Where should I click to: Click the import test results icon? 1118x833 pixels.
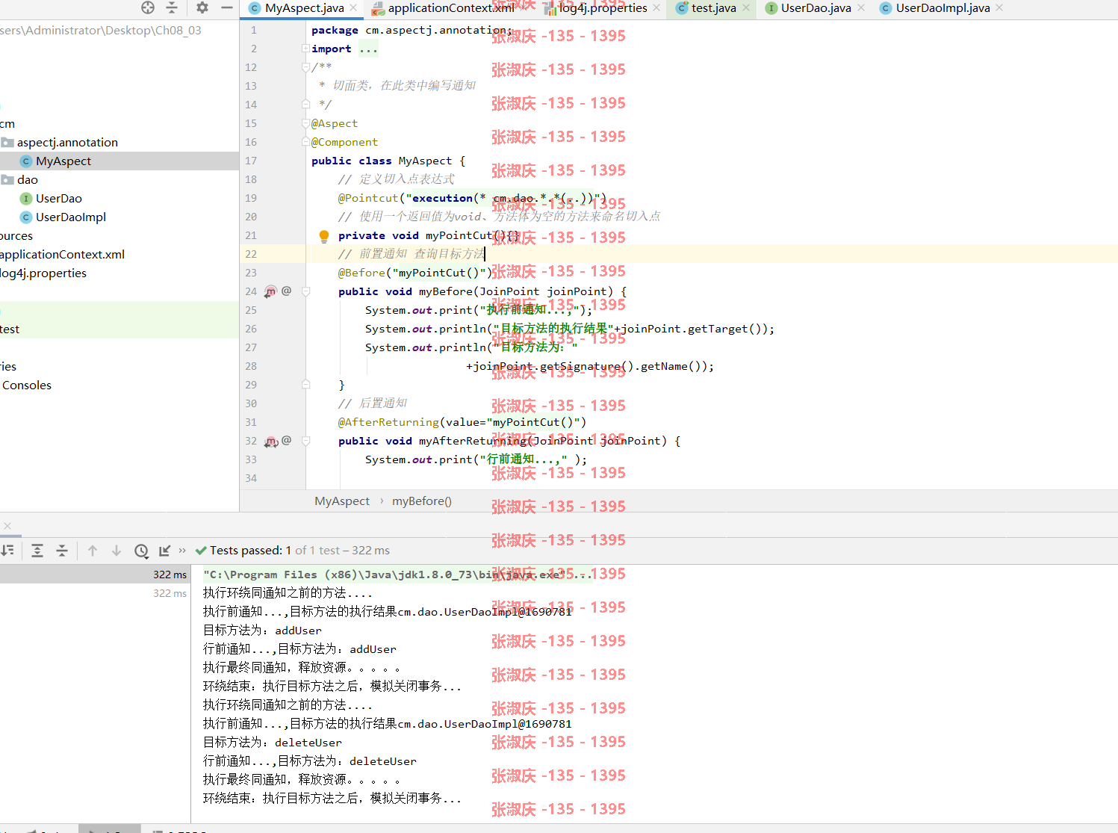165,551
